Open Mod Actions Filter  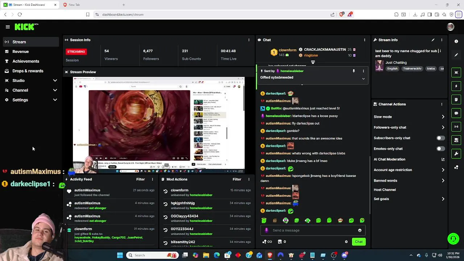[237, 179]
